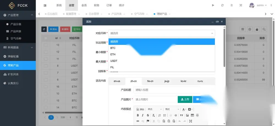Switch to the ko-kr language tab
The image size is (275, 126).
[183, 81]
